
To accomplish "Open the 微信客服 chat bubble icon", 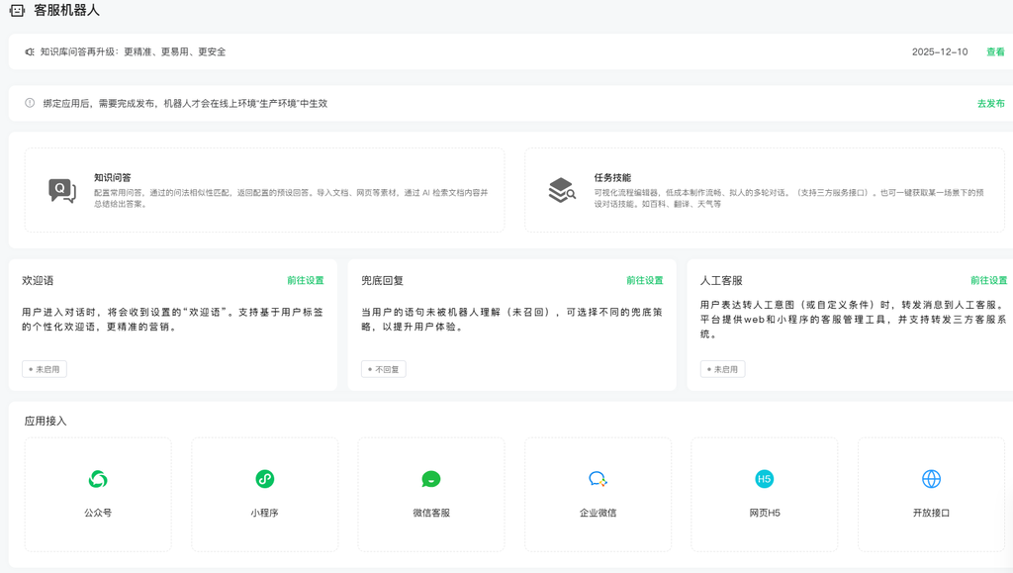I will click(431, 479).
